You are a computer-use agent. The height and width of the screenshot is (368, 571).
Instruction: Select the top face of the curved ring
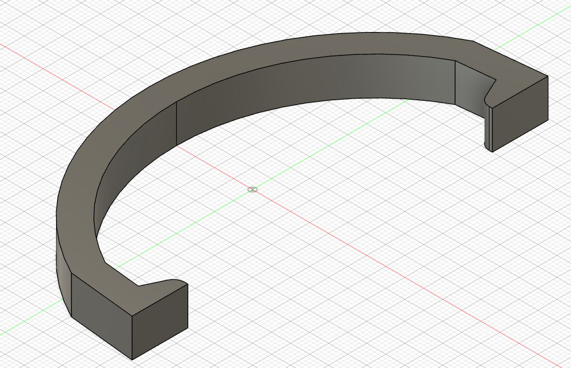pos(255,62)
